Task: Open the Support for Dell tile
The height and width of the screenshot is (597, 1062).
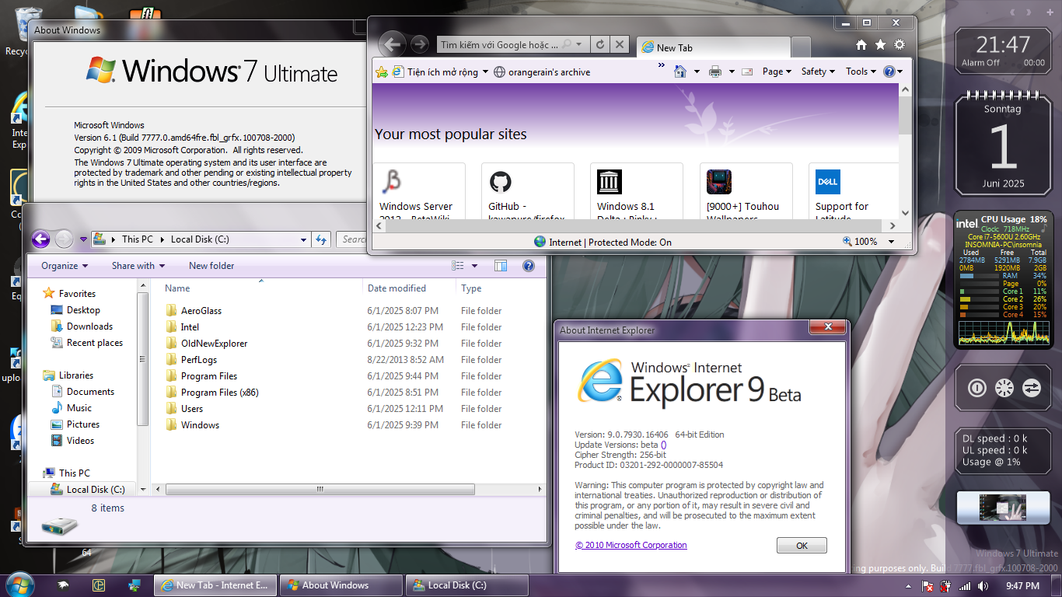Action: click(x=854, y=193)
